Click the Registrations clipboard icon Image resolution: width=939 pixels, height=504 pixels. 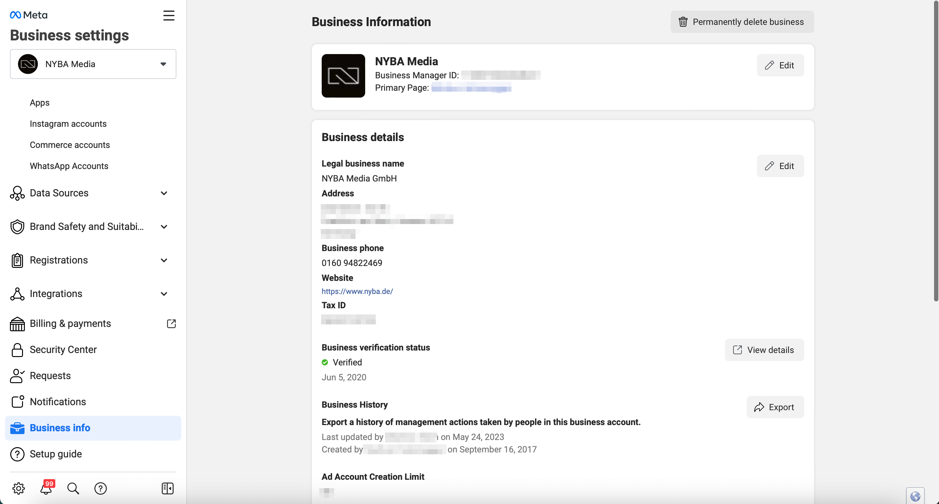pyautogui.click(x=17, y=260)
